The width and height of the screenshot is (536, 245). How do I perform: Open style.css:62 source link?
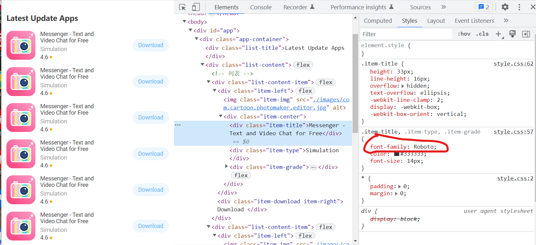click(513, 64)
